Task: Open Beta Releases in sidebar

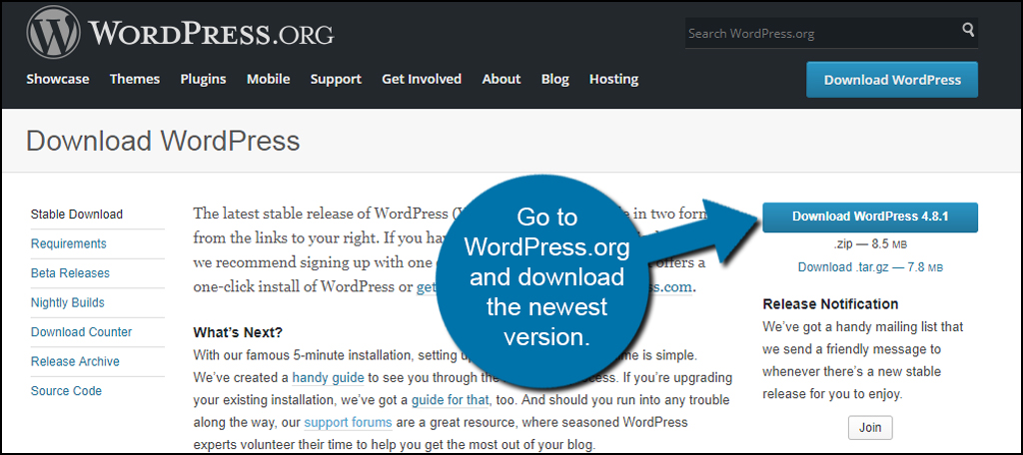Action: (71, 273)
